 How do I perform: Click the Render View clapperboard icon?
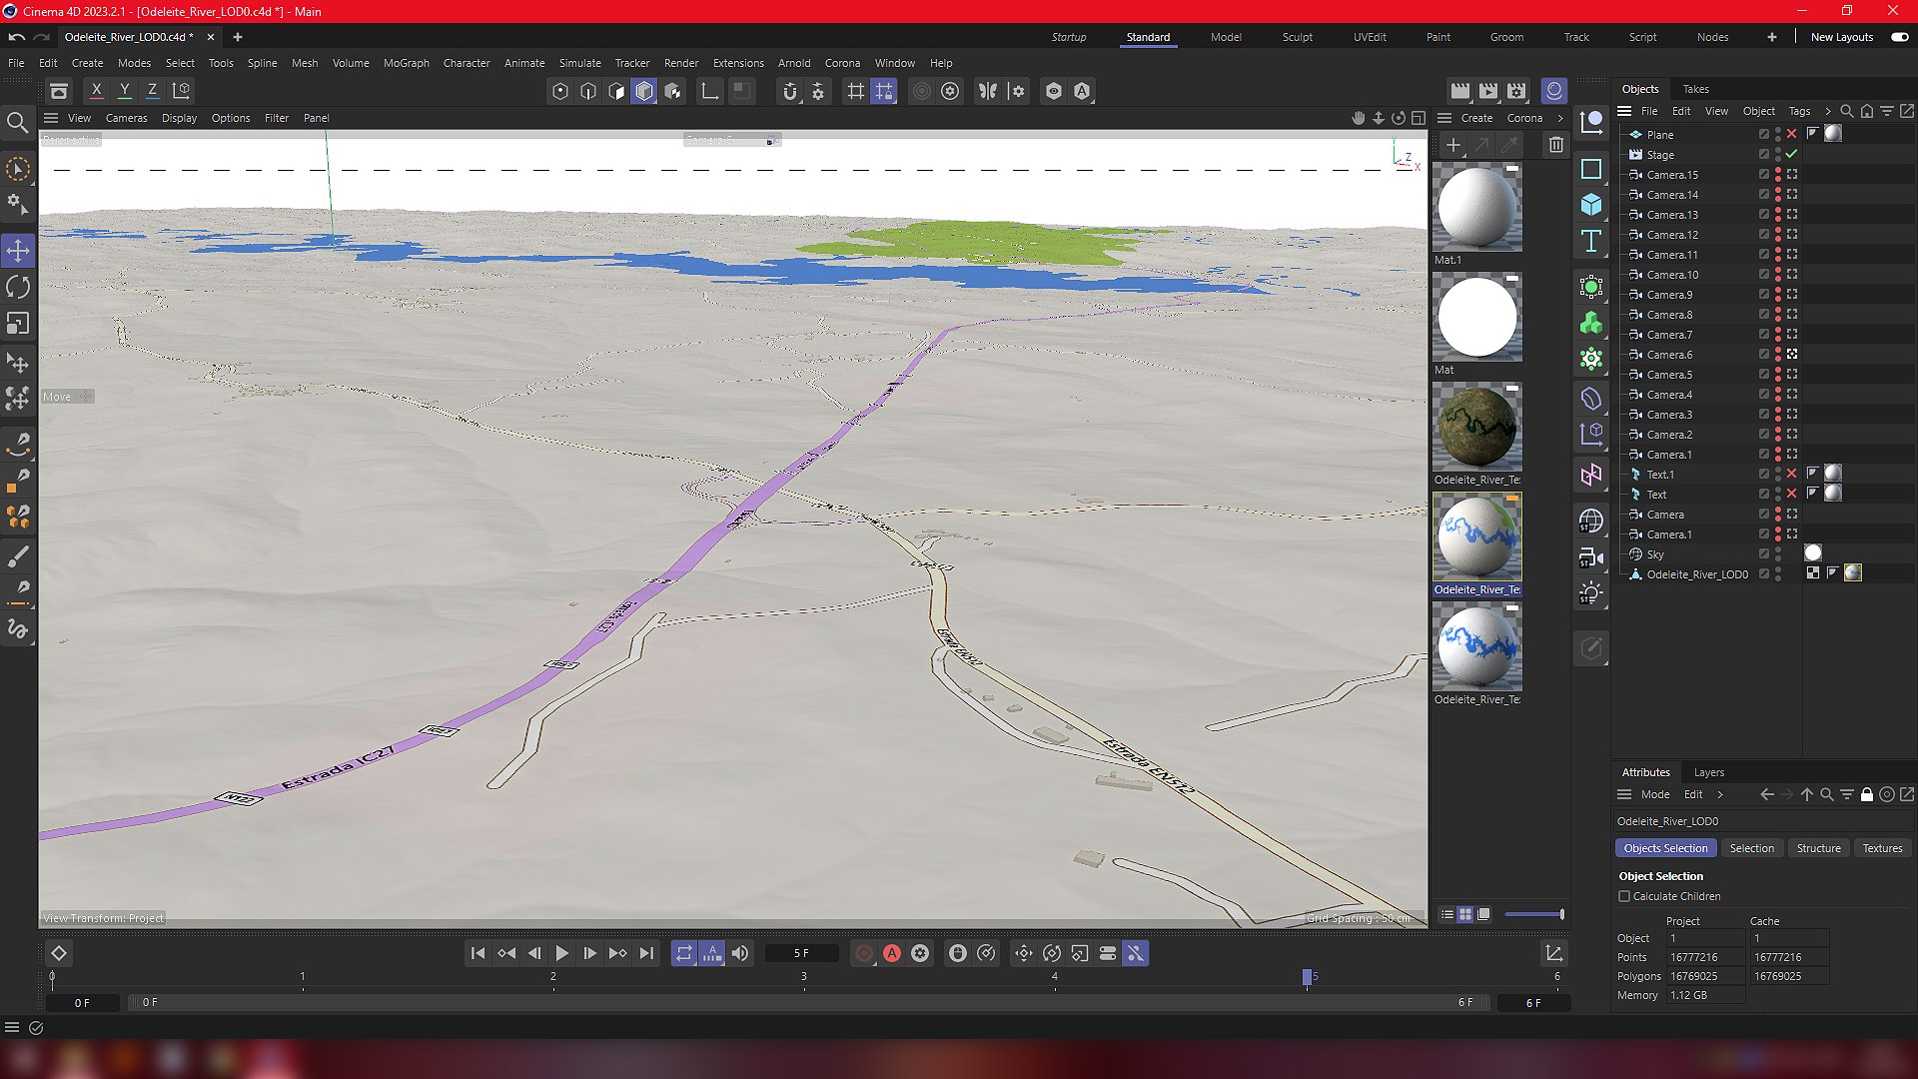[1460, 91]
